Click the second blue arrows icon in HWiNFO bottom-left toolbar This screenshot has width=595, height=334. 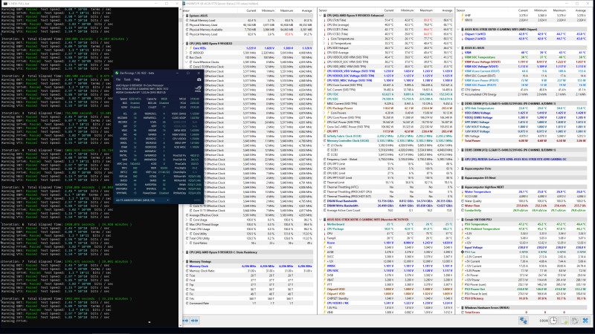tap(195, 321)
